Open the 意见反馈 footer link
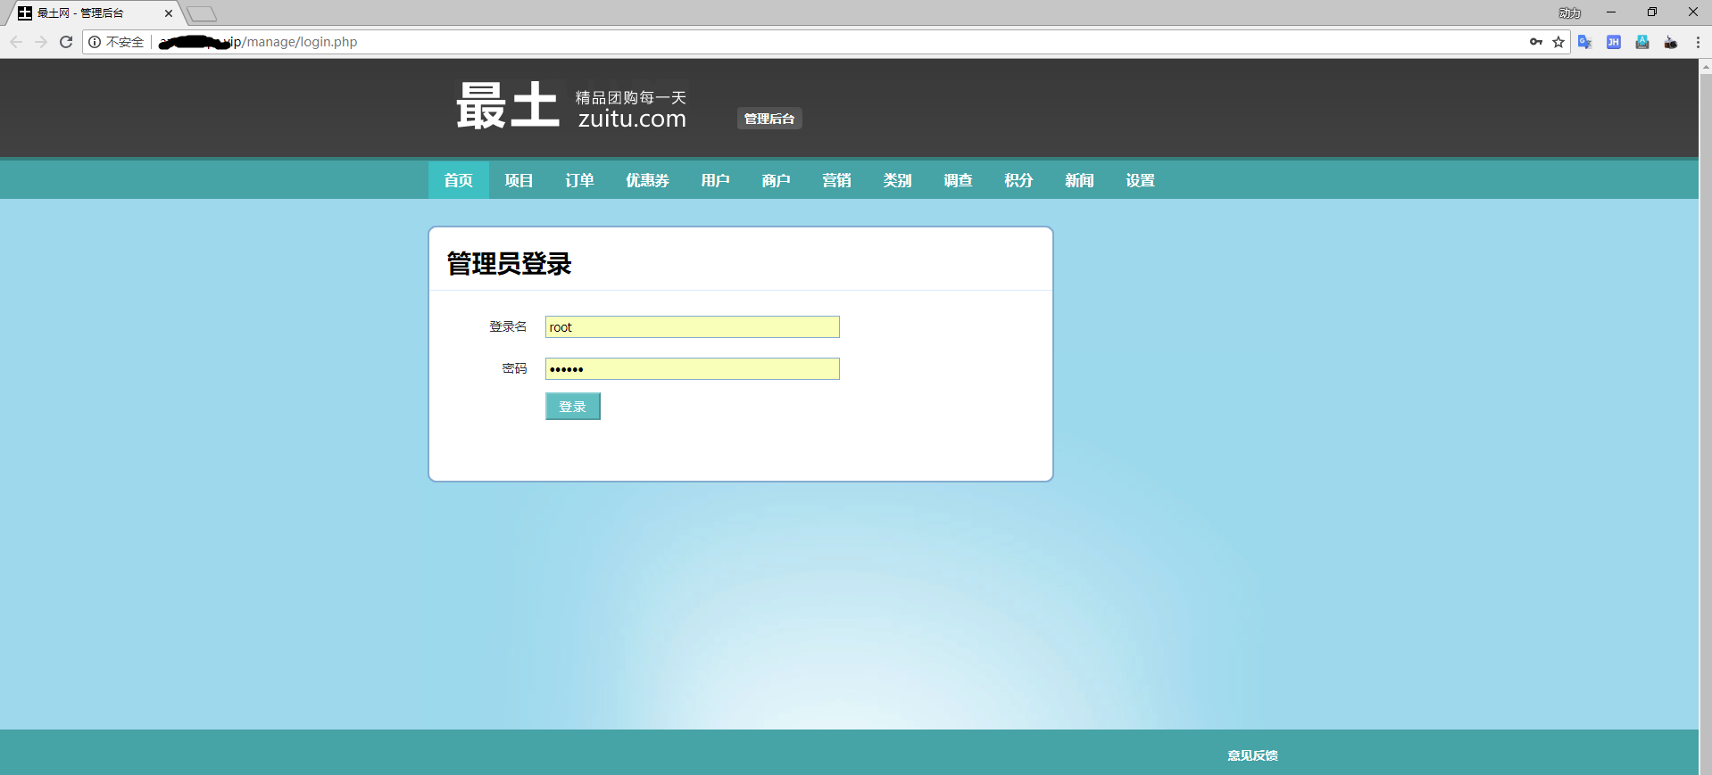The image size is (1712, 775). (1252, 755)
